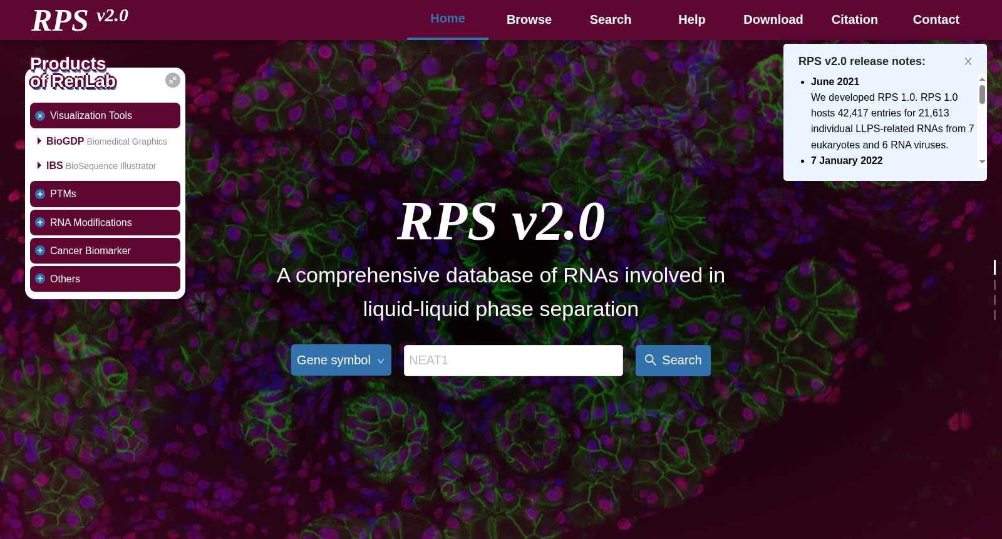The image size is (1002, 539).
Task: Go to the Browse page
Action: [529, 19]
